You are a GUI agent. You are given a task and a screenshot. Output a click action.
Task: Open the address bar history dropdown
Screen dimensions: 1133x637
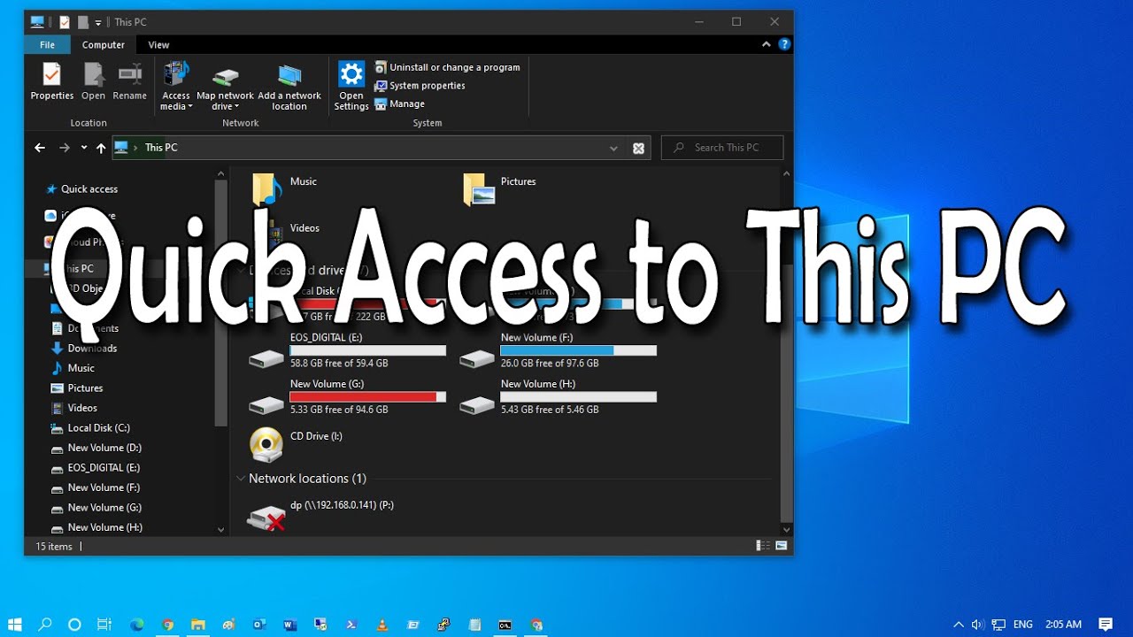pos(613,149)
